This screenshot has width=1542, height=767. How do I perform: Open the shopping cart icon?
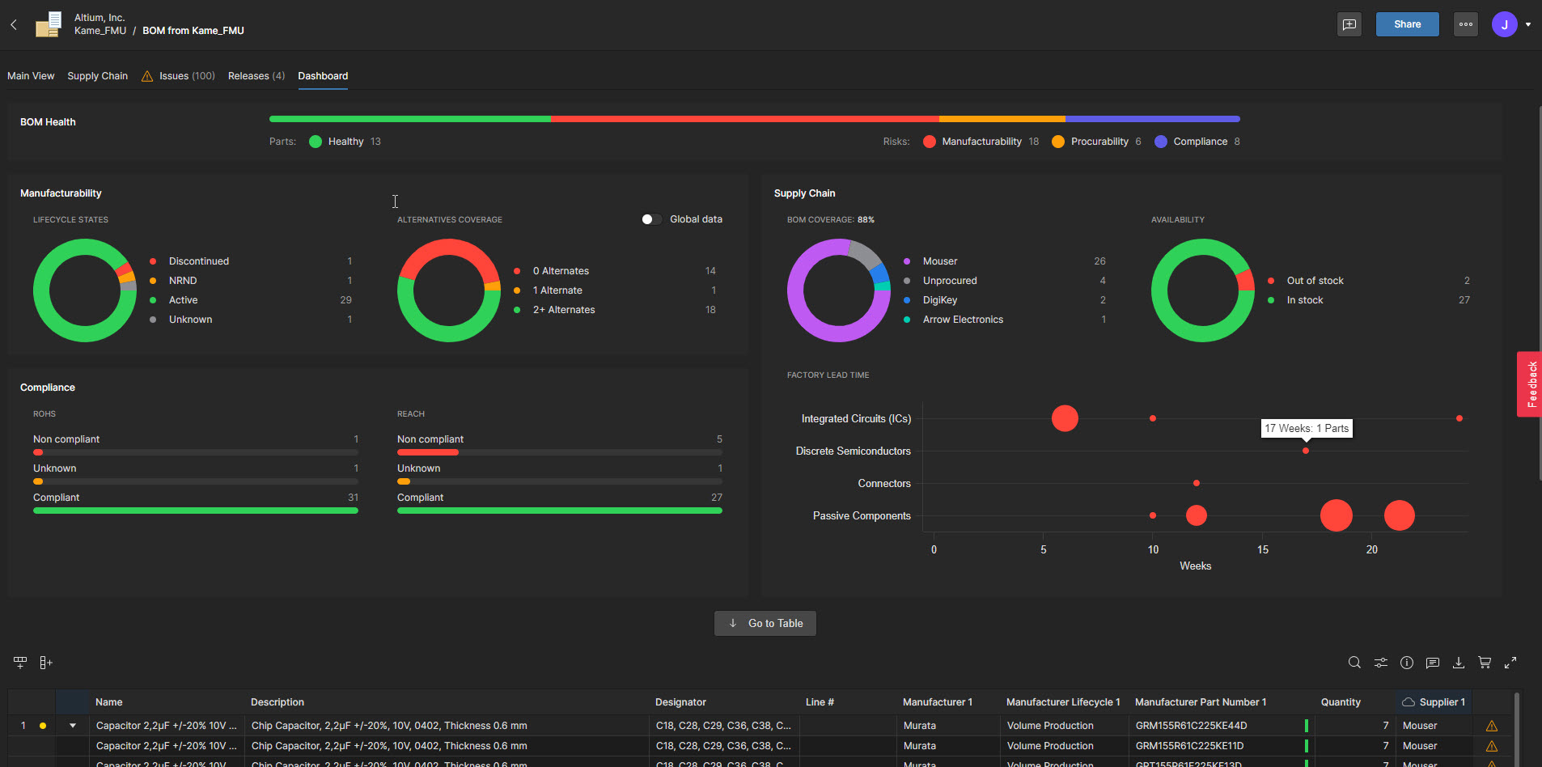pyautogui.click(x=1485, y=662)
